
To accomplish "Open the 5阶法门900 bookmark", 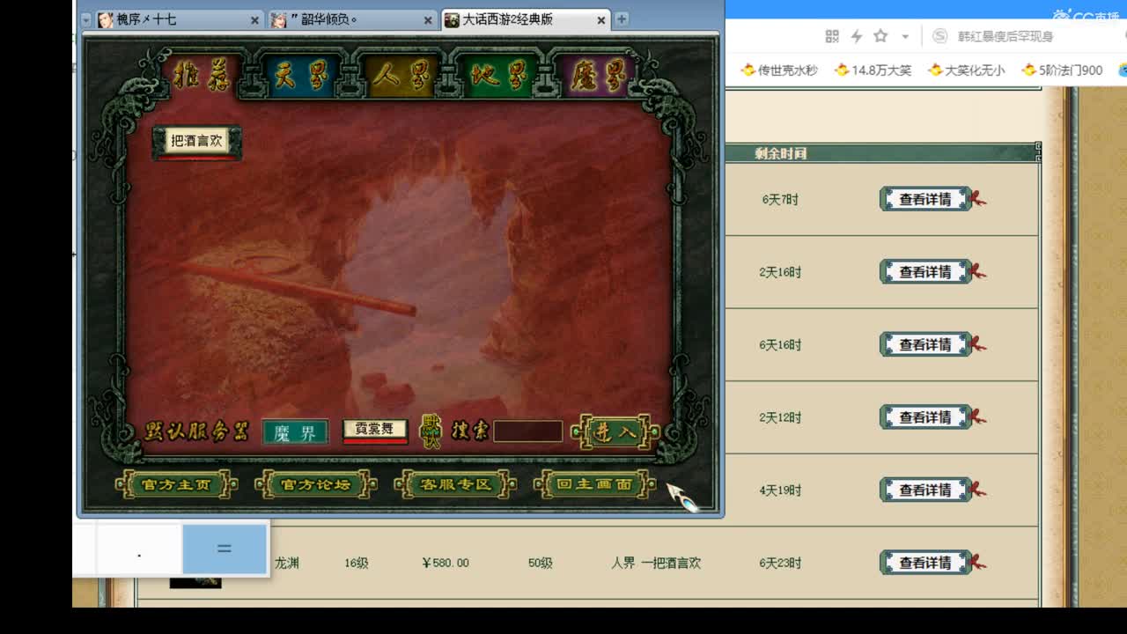I will [x=1062, y=70].
